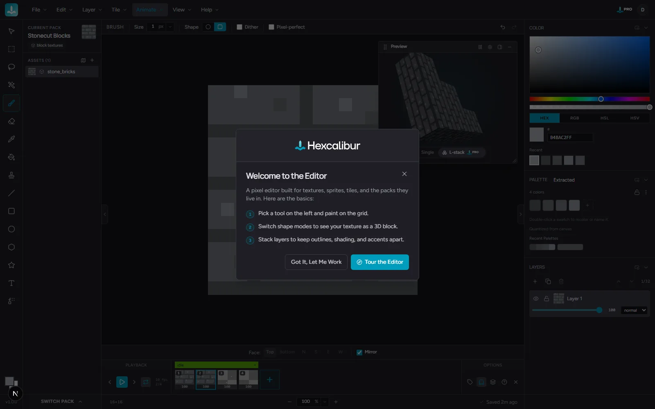Screen dimensions: 655x409
Task: Enable the Pixel-perfect checkbox
Action: (271, 27)
